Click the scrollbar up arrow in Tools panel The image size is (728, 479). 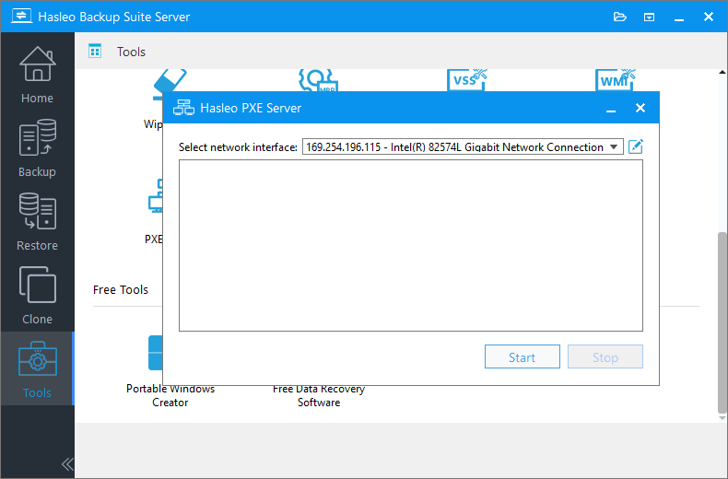coord(722,73)
